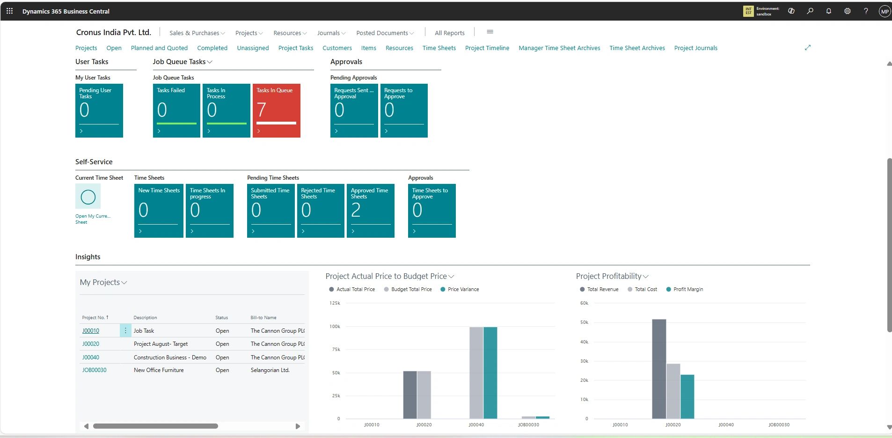Open project J00020 link
The height and width of the screenshot is (438, 892).
(91, 343)
